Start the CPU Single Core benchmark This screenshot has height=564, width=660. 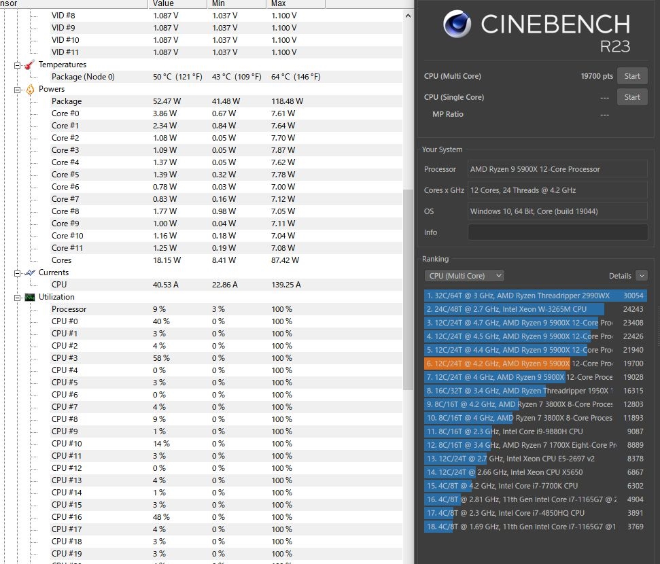[632, 97]
